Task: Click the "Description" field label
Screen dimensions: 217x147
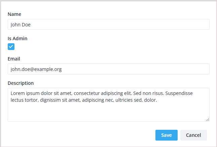Action: (x=21, y=83)
